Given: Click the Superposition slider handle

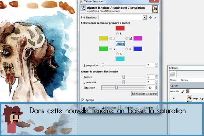Looking at the screenshot, I should pos(103,65).
